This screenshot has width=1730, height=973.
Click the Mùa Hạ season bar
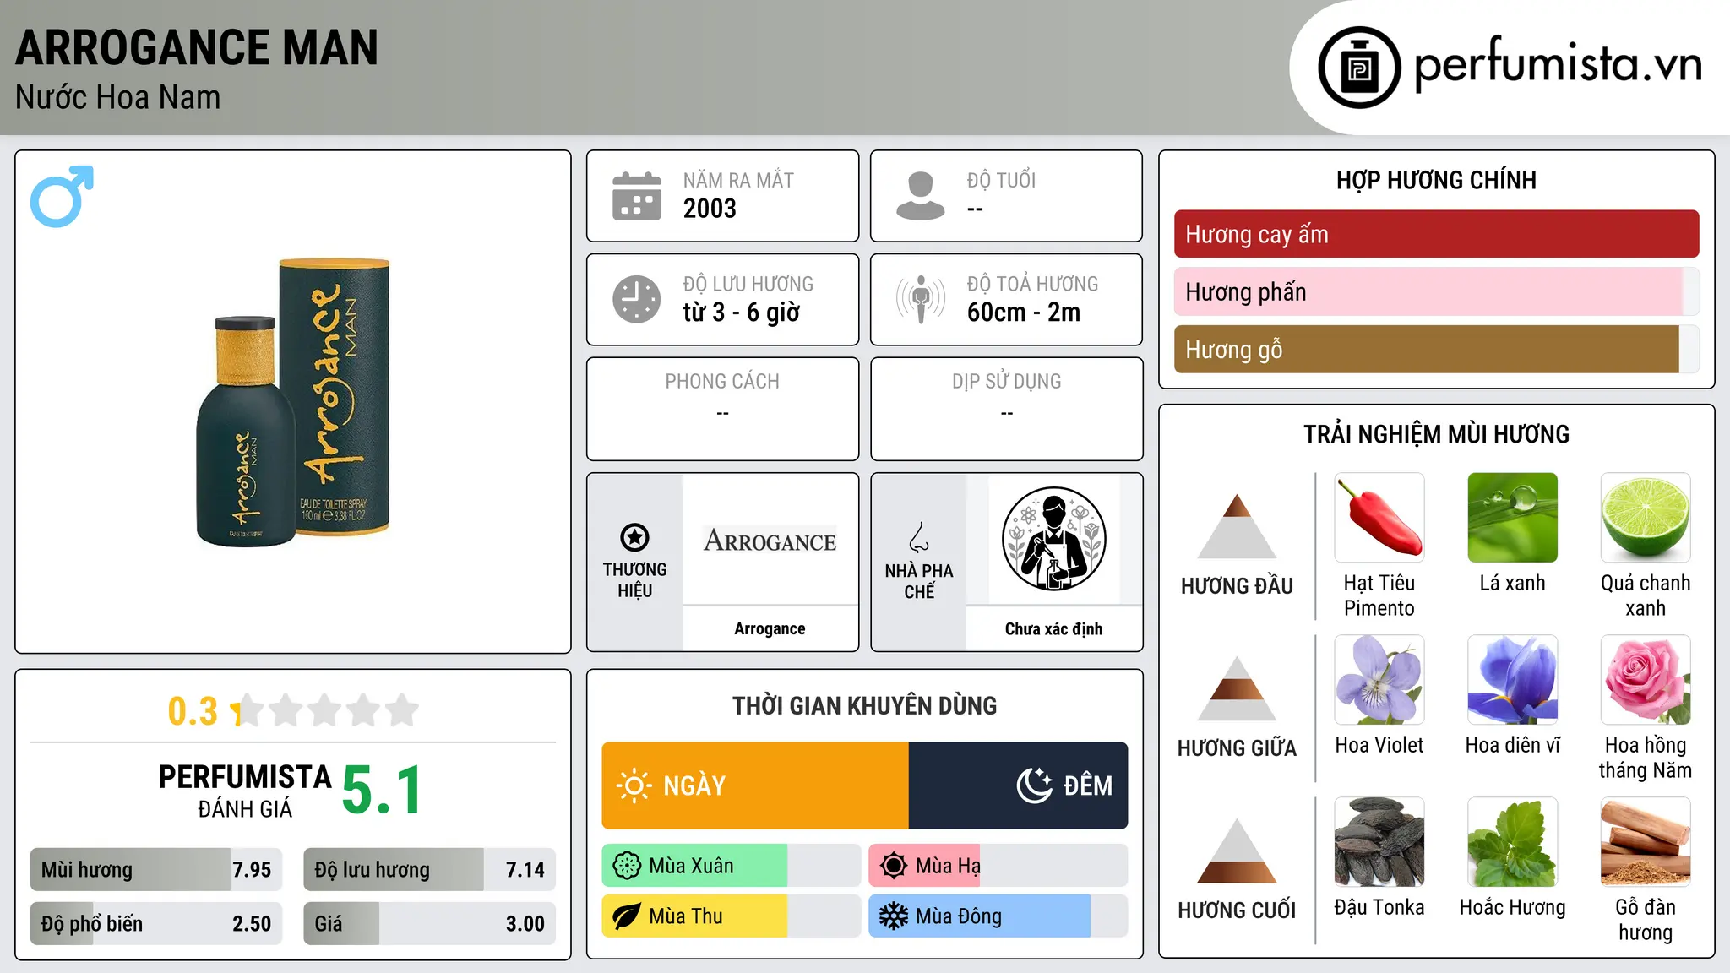tap(998, 866)
